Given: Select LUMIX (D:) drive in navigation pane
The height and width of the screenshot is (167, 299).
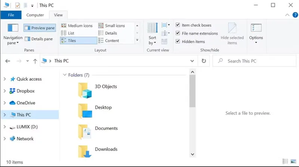Looking at the screenshot, I should point(27,127).
